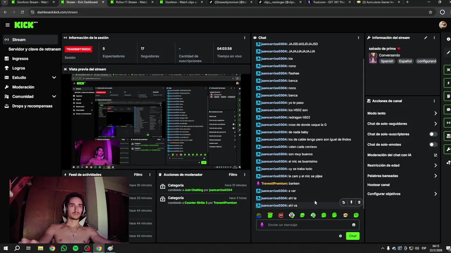Reload the page in browser
The height and width of the screenshot is (253, 451).
22,12
